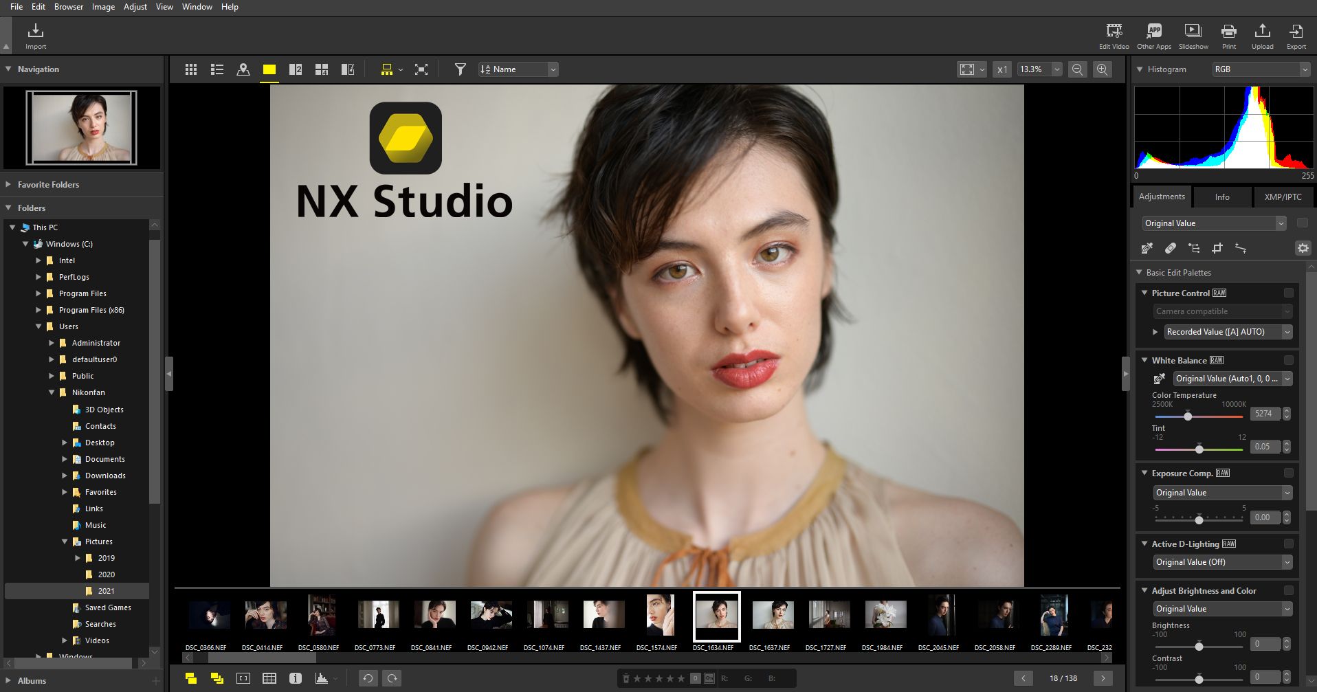
Task: Select the Retouch Brush tool
Action: 1171,248
